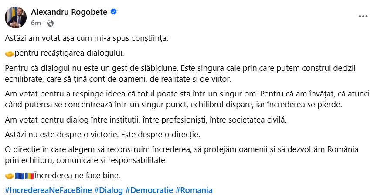
Task: Open the post options three-dot menu
Action: pos(363,17)
